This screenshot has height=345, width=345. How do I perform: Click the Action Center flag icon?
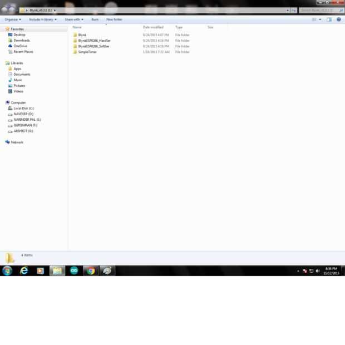click(305, 271)
